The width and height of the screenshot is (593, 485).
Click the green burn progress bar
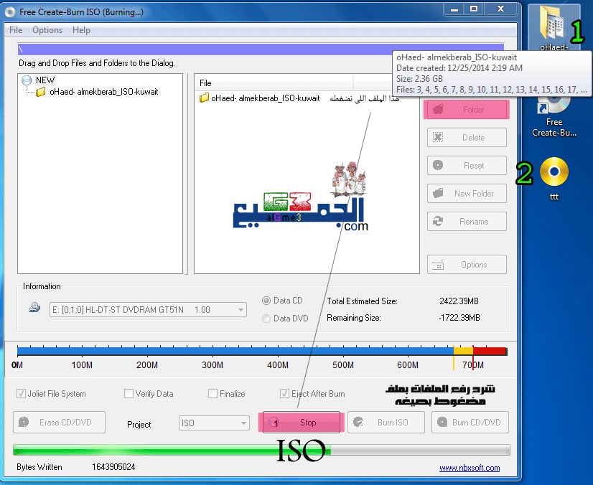coord(261,450)
